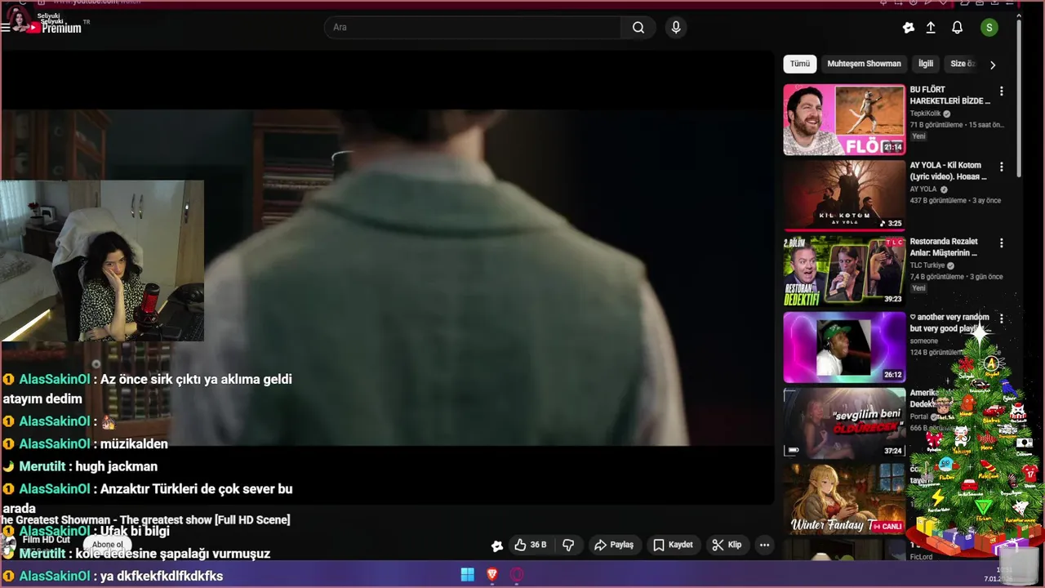Image resolution: width=1045 pixels, height=588 pixels.
Task: Like the video with thumbs up 36 B
Action: pos(530,545)
